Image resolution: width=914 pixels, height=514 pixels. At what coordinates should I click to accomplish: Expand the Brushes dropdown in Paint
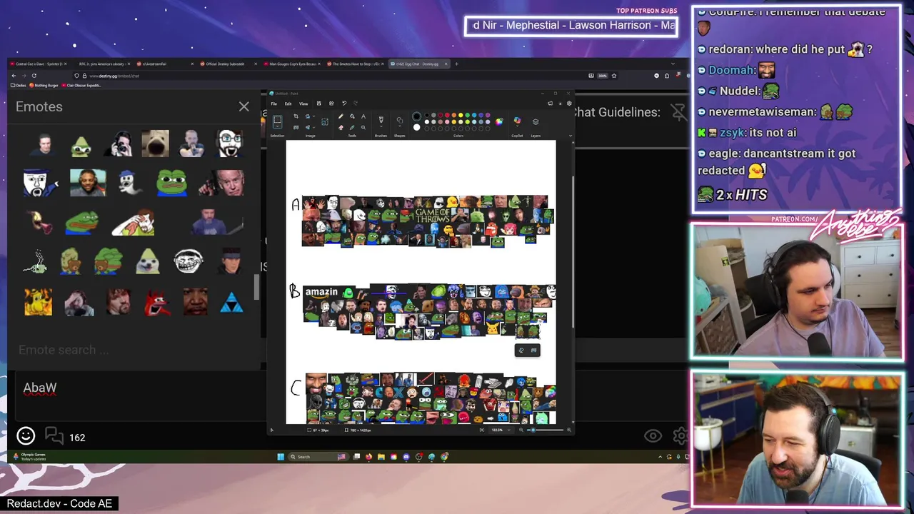coord(381,126)
